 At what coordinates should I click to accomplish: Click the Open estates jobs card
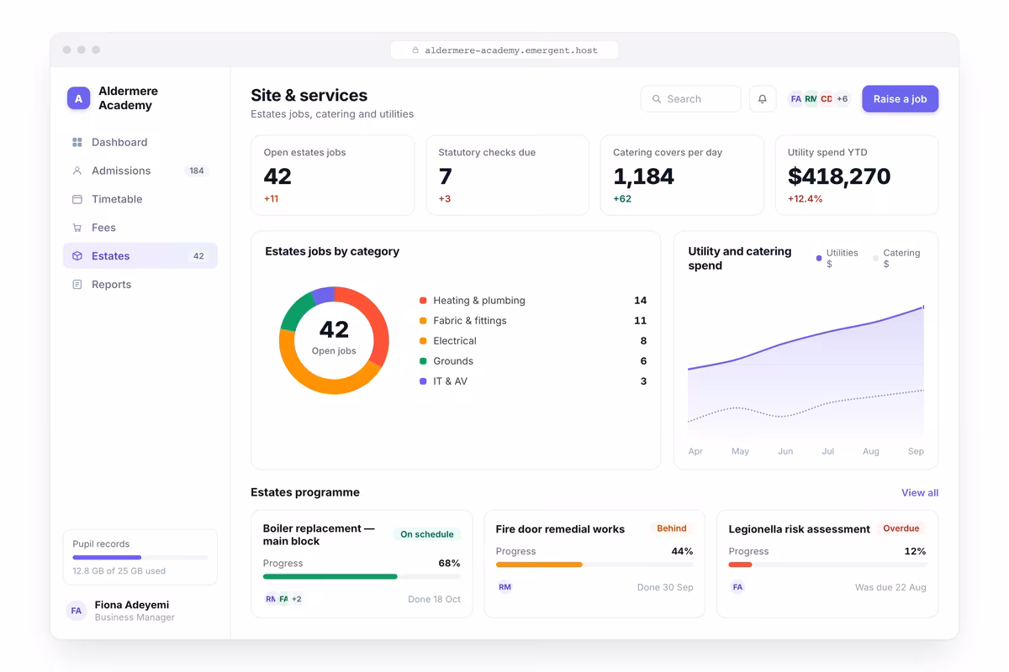[x=333, y=176]
